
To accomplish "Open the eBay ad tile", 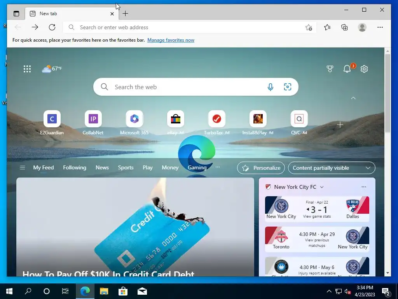I will click(176, 123).
